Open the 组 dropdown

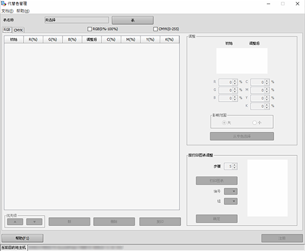coord(231,201)
